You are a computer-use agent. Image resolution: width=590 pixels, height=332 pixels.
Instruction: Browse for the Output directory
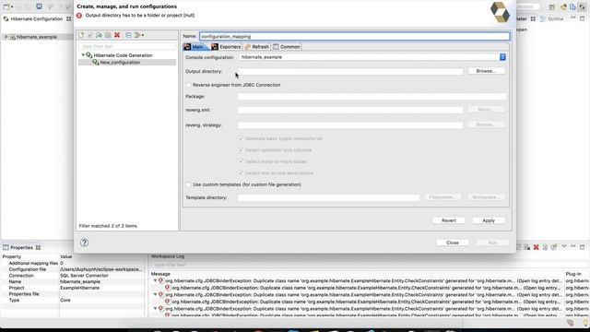(x=486, y=71)
